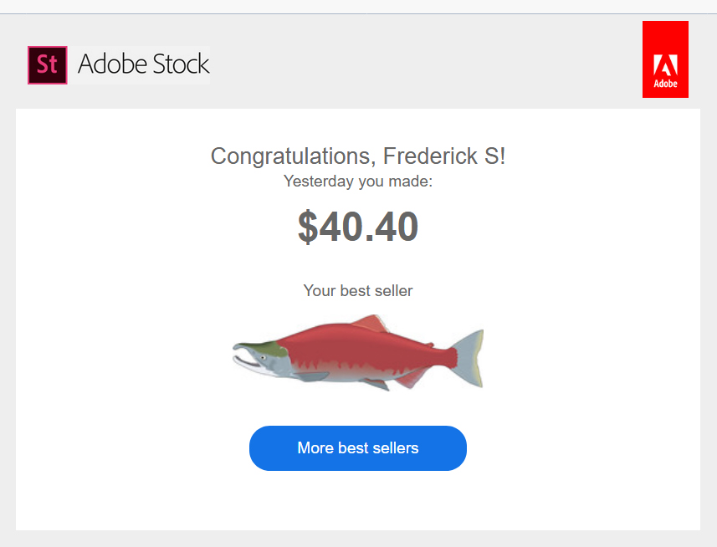Click the 'Adobe' word inside red logo
This screenshot has height=547, width=717.
point(665,84)
